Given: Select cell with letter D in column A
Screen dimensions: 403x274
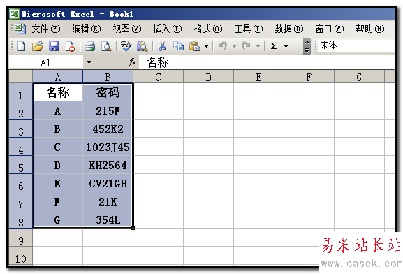Looking at the screenshot, I should (57, 165).
